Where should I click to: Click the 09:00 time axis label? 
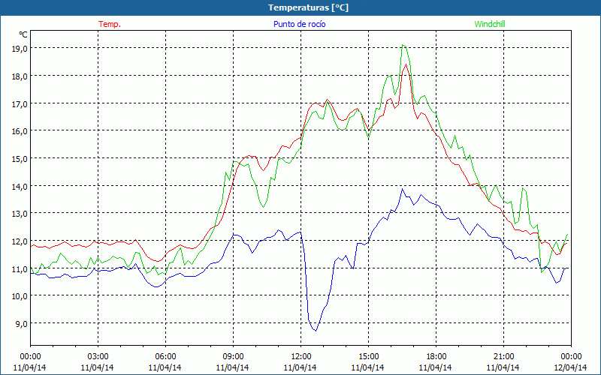coord(233,356)
